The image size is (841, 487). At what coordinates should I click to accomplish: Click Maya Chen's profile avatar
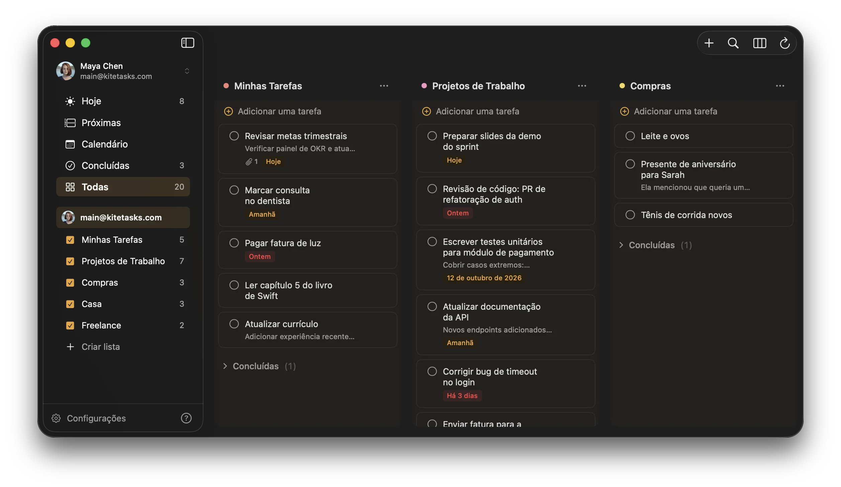click(x=66, y=71)
